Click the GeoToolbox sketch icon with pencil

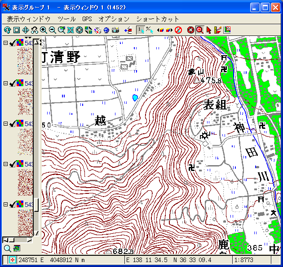[x=218, y=30]
